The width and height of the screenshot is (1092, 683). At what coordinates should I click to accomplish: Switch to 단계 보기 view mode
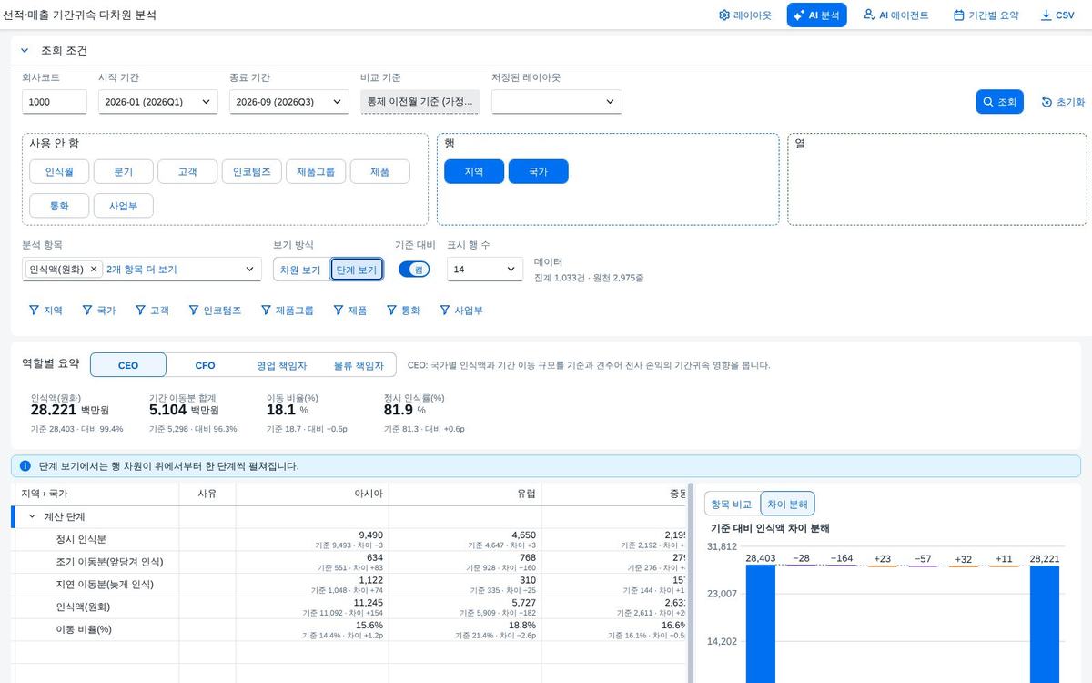point(357,270)
